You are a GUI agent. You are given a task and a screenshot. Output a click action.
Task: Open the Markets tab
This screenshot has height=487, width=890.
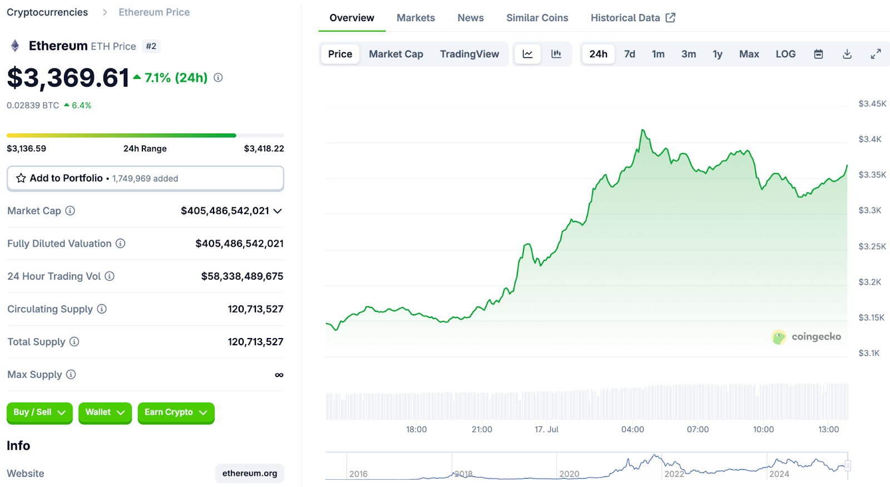[x=416, y=18]
